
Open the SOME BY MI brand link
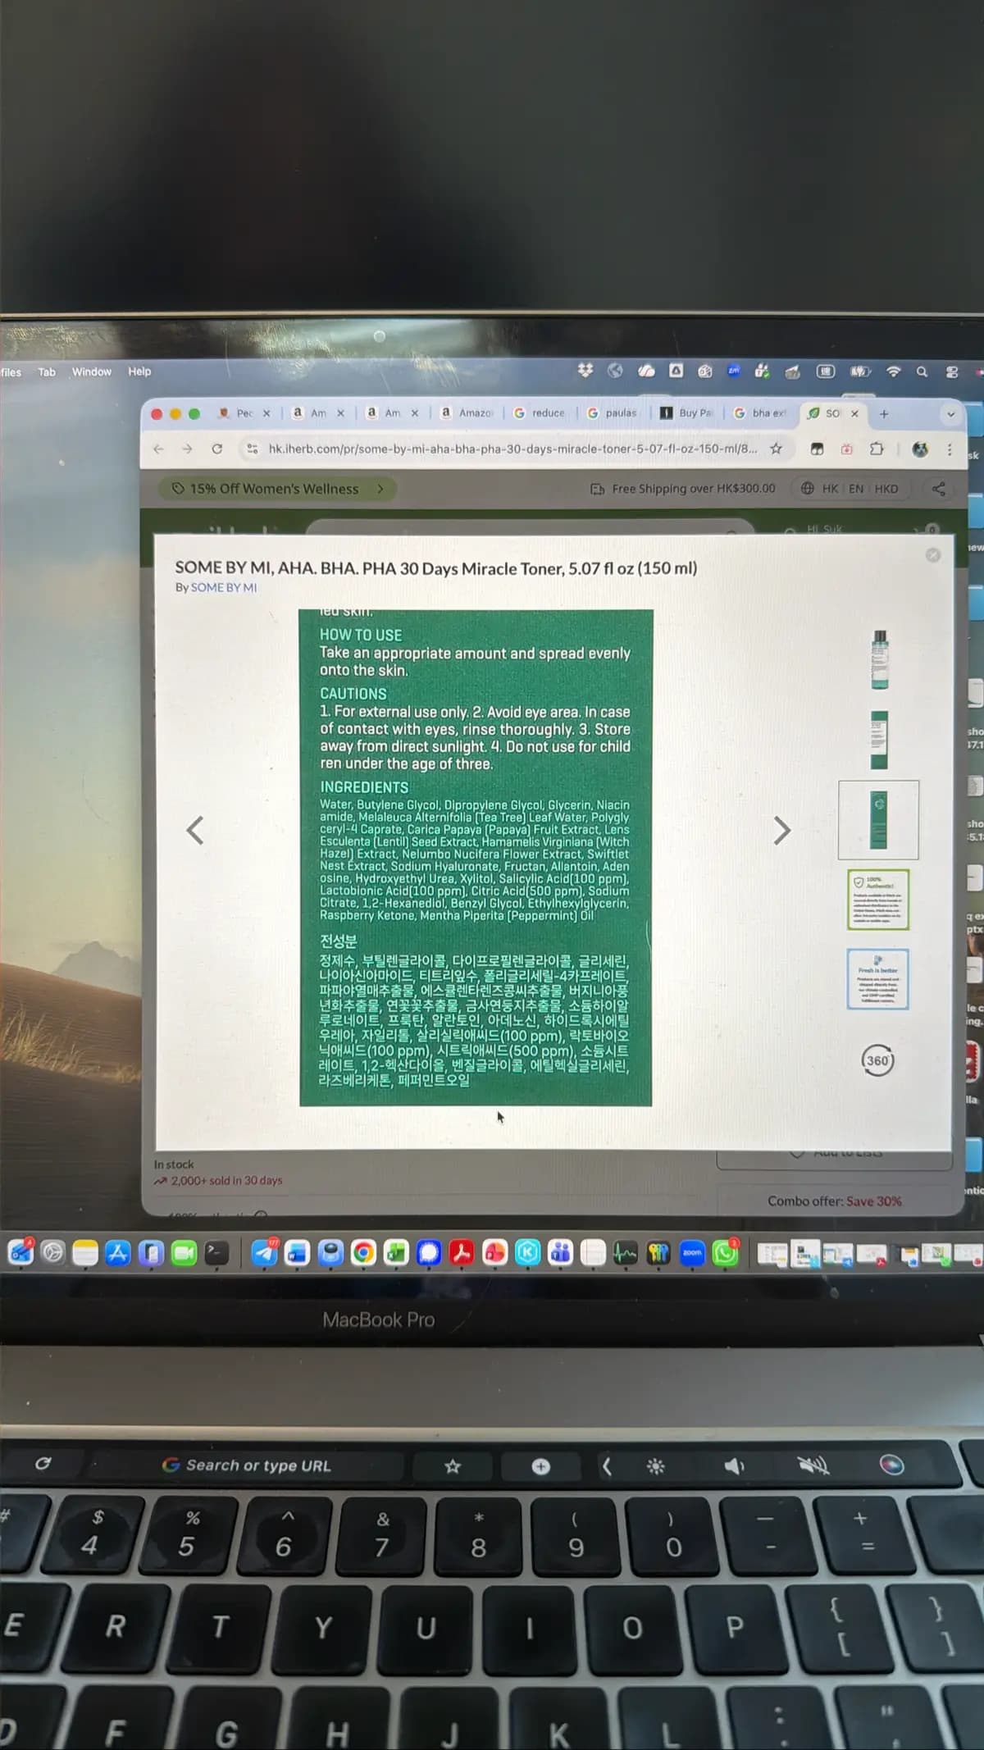tap(224, 587)
